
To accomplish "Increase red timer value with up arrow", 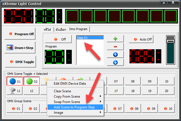I will (x=158, y=53).
